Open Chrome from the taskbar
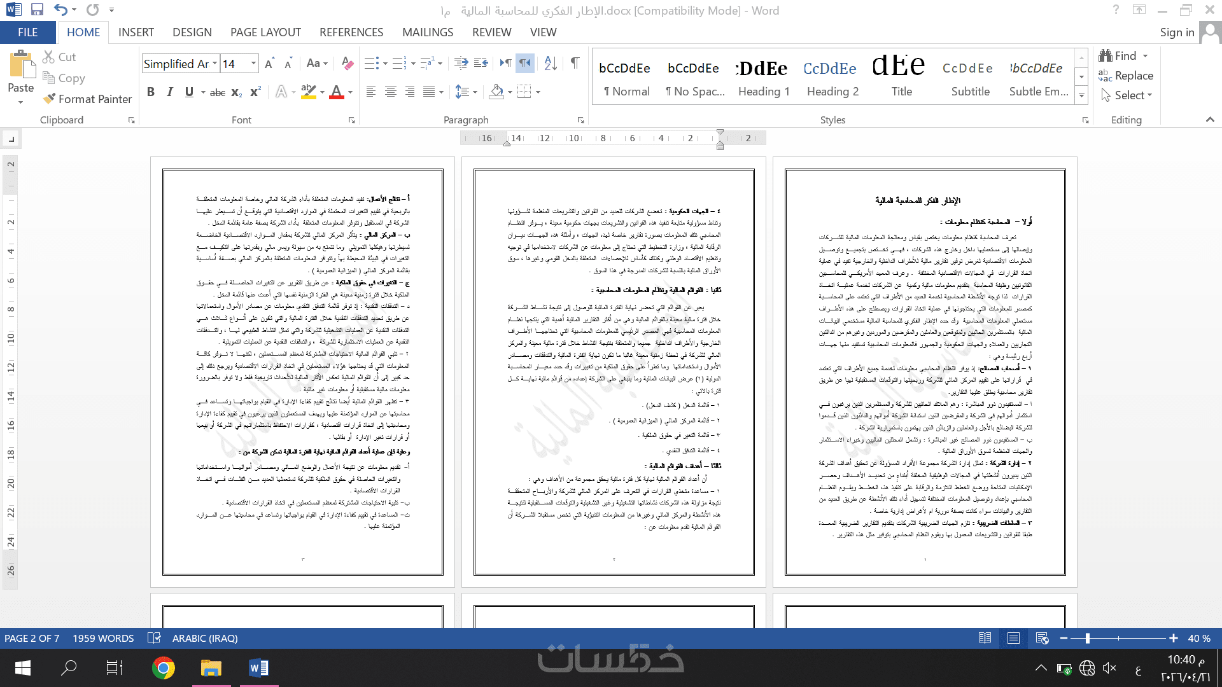1222x687 pixels. tap(164, 668)
